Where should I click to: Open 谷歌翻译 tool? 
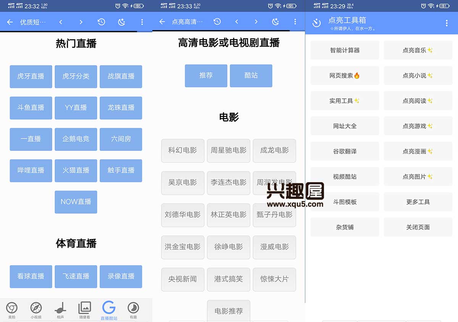point(345,151)
